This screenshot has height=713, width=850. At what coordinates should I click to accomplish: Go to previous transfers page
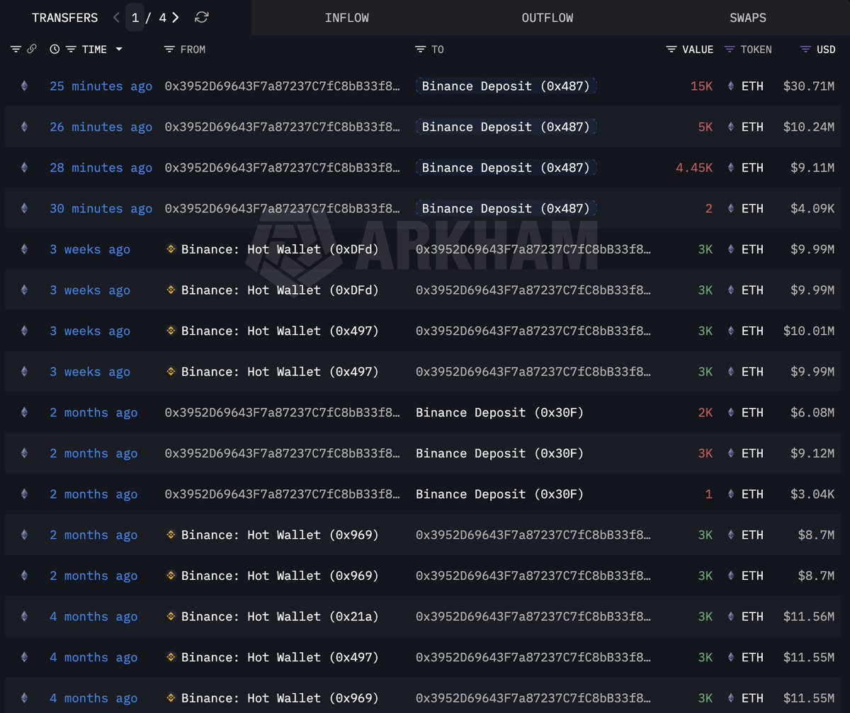116,18
